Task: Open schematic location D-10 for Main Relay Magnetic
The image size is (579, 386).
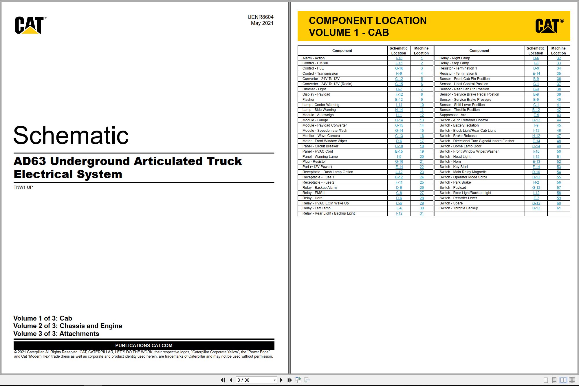Action: (536, 172)
